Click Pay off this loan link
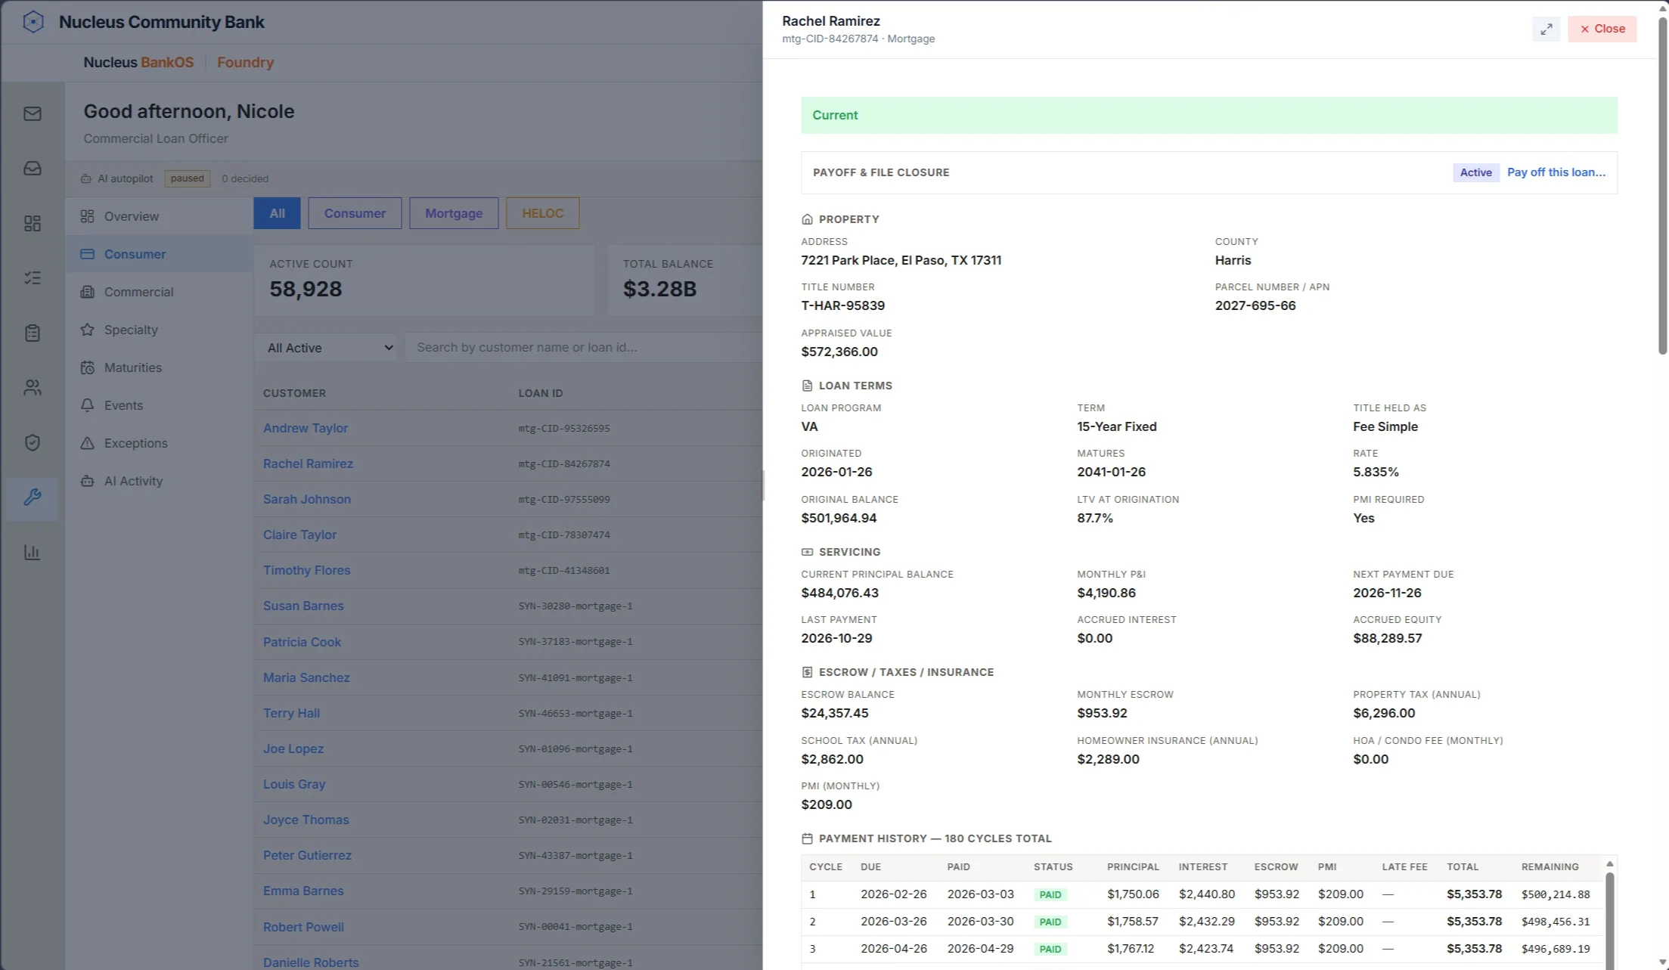The width and height of the screenshot is (1669, 970). click(1556, 172)
